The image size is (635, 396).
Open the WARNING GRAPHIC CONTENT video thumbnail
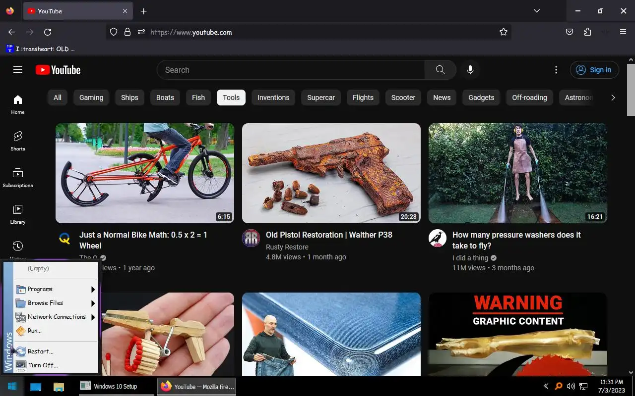(518, 334)
